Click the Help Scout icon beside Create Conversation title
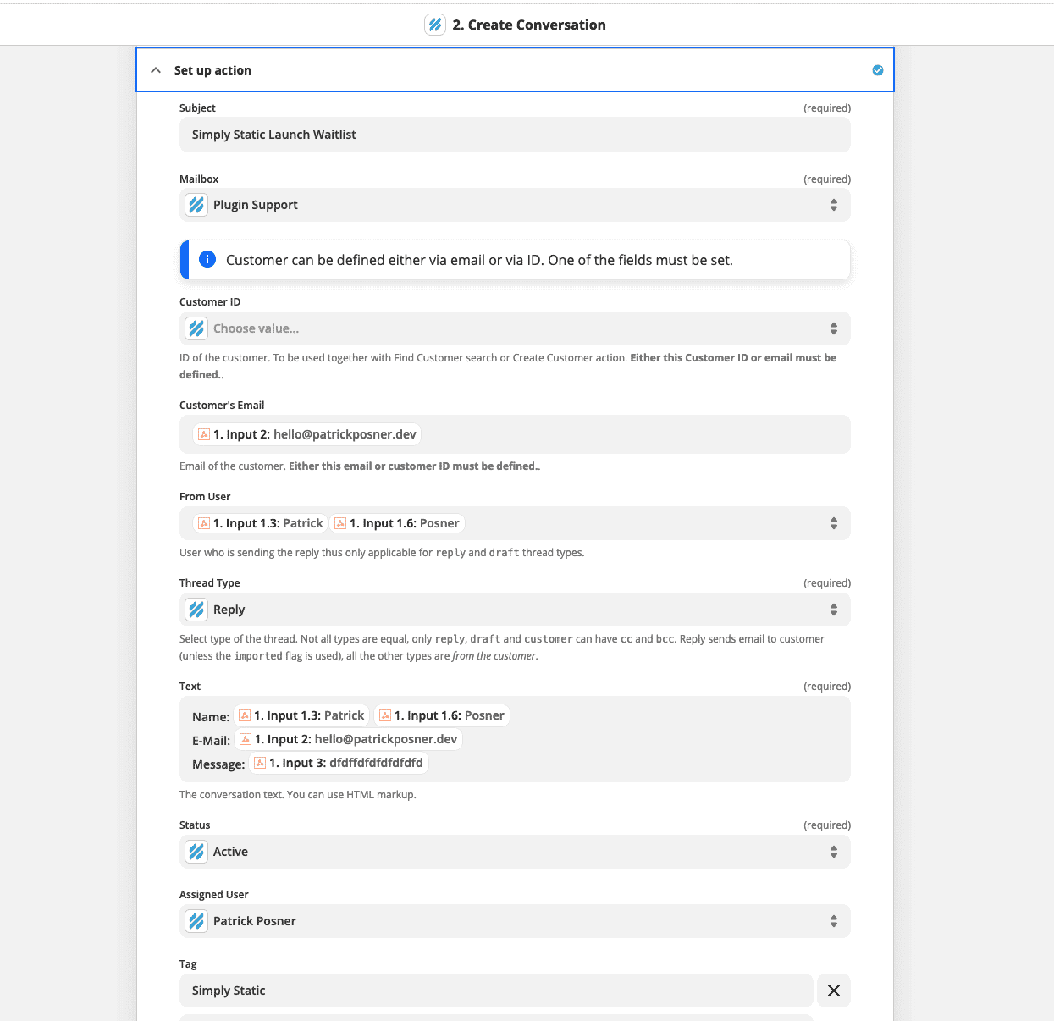 pyautogui.click(x=435, y=25)
